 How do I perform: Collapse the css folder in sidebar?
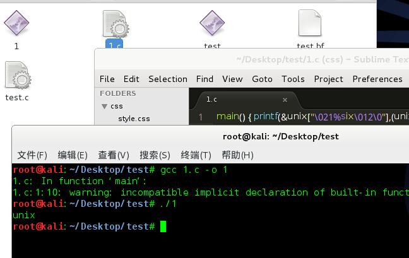[105, 106]
